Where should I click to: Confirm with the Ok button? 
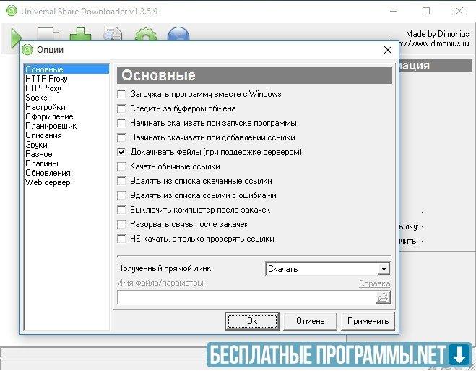coord(252,321)
